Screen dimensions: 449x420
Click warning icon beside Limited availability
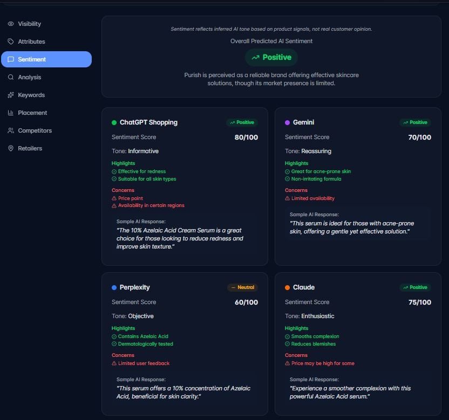(287, 198)
